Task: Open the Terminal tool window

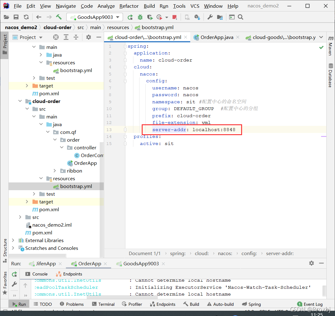Action: click(103, 304)
